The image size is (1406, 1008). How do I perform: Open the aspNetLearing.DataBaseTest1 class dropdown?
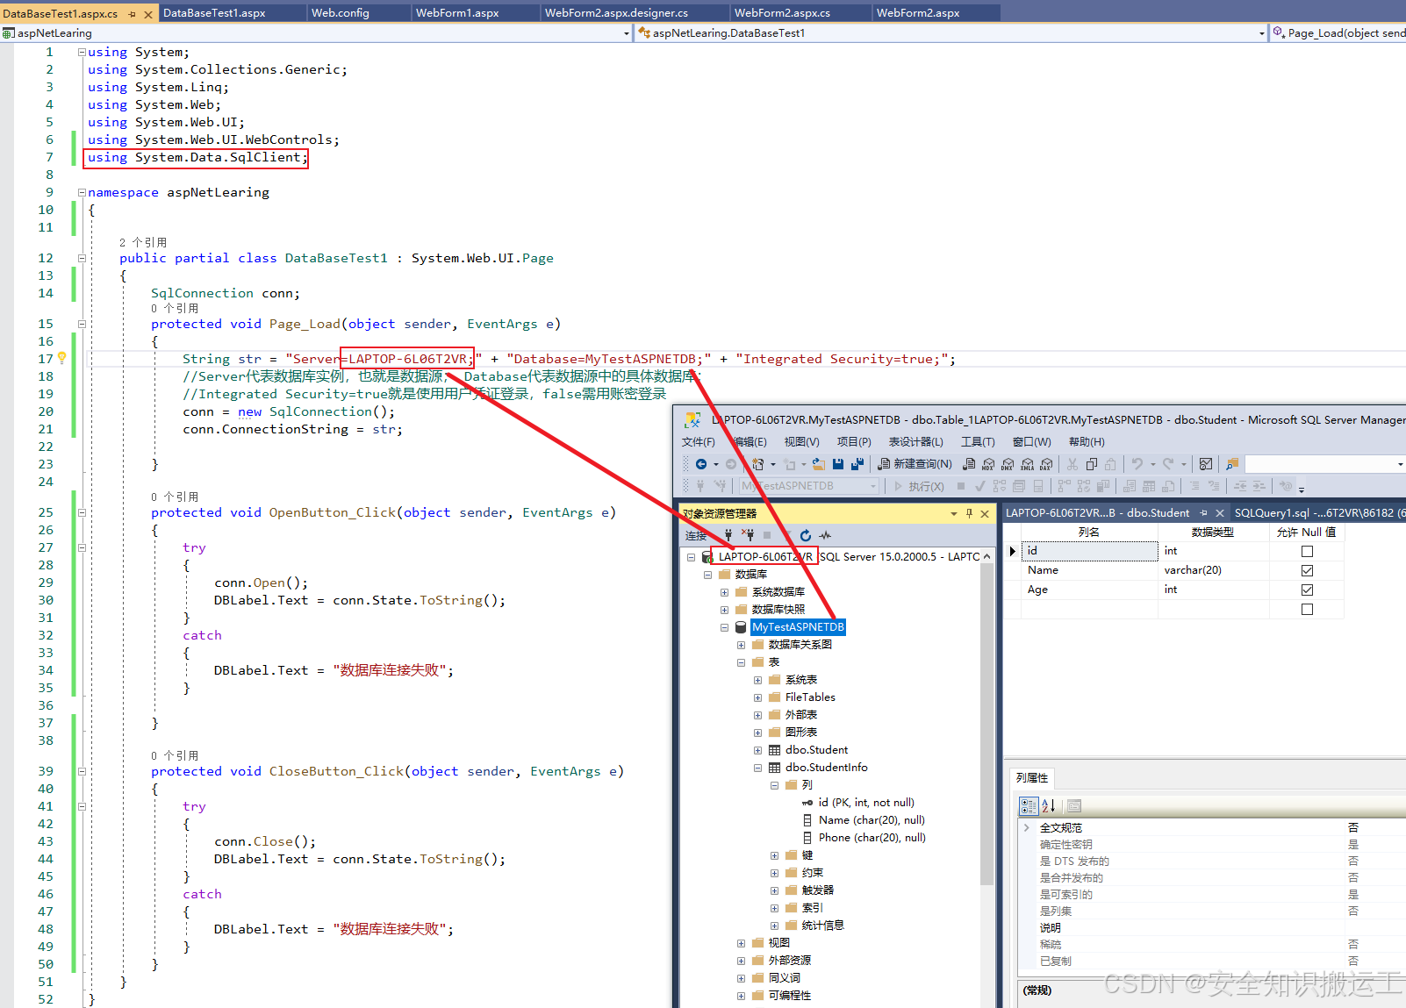point(1262,33)
